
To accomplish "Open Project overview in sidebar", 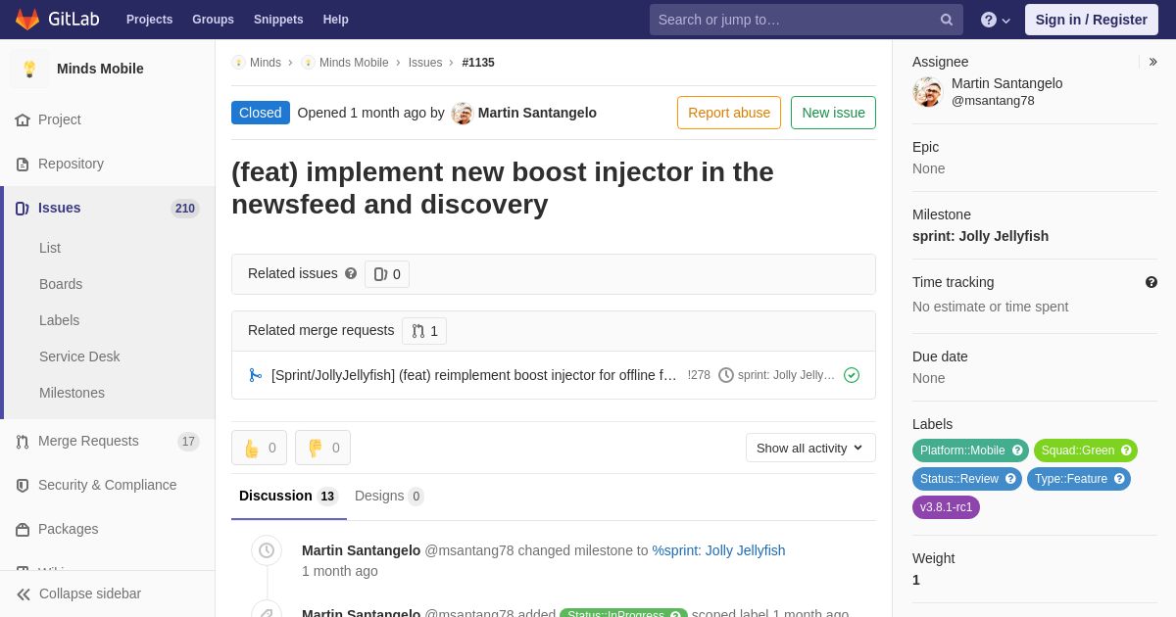I will (60, 119).
